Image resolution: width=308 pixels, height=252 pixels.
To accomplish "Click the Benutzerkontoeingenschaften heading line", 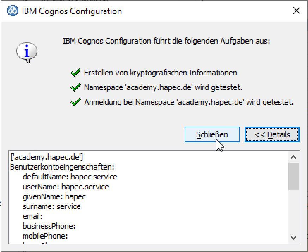I will click(62, 167).
